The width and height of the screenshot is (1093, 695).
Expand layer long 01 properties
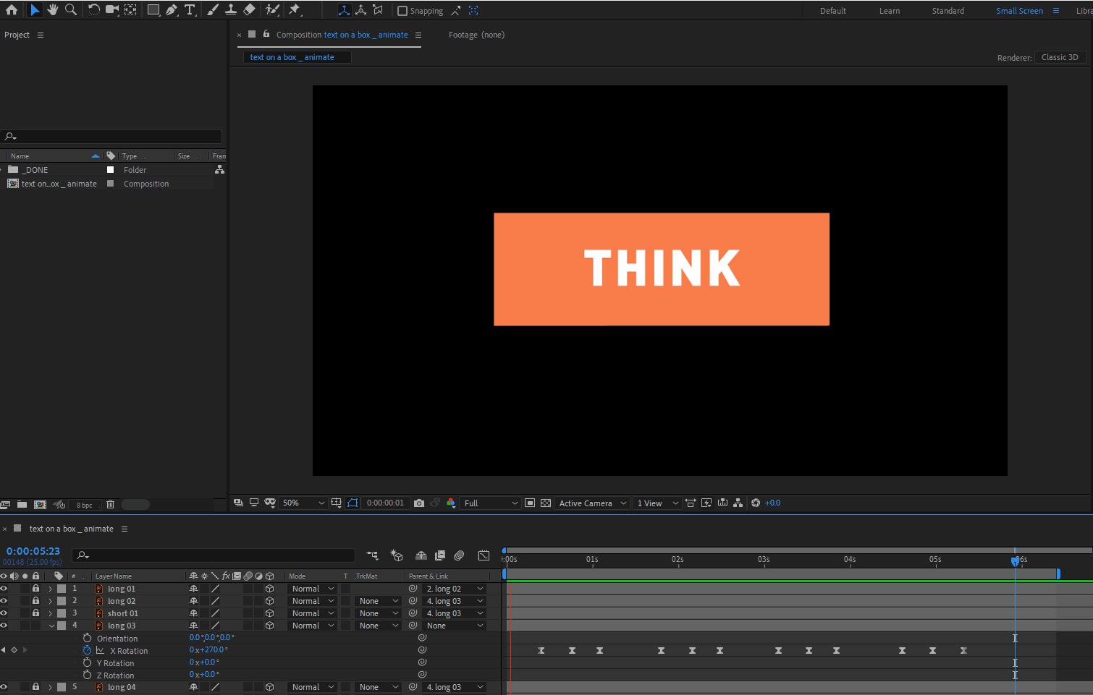coord(50,589)
